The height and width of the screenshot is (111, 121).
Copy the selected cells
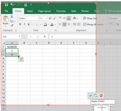pyautogui.click(x=12, y=21)
